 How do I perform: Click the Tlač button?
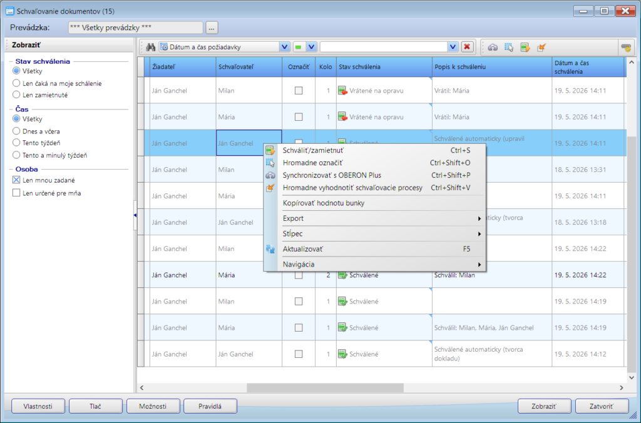(95, 406)
